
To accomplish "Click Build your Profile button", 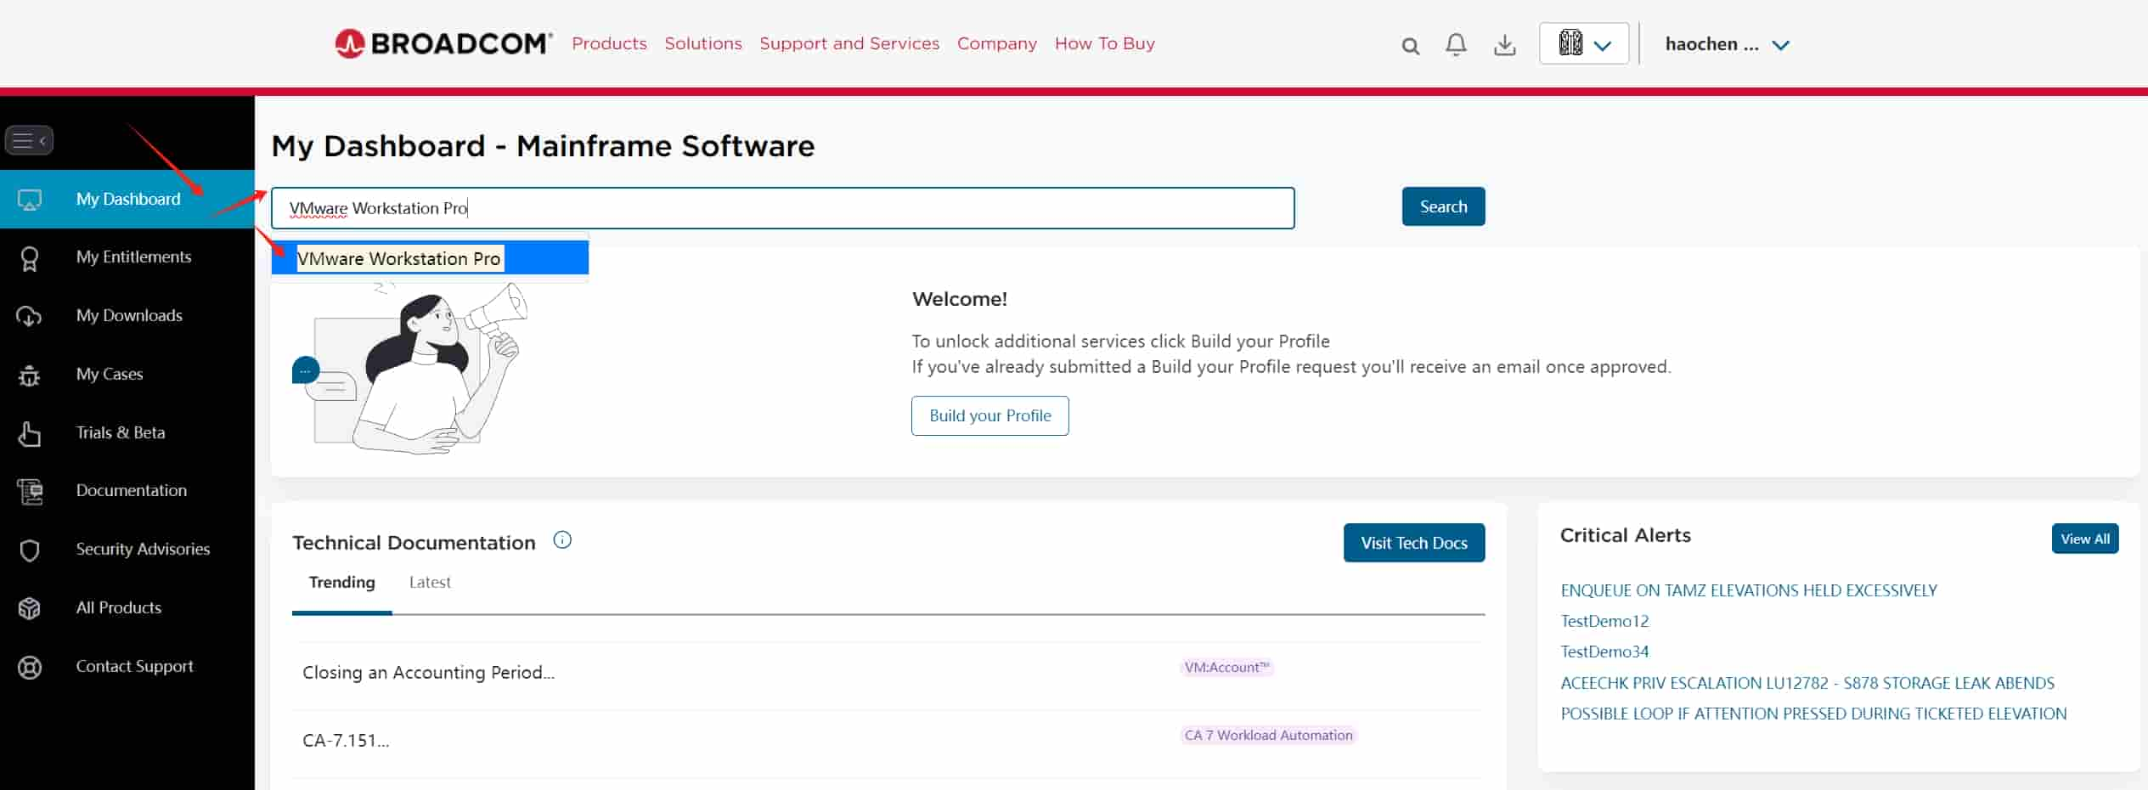I will coord(989,415).
